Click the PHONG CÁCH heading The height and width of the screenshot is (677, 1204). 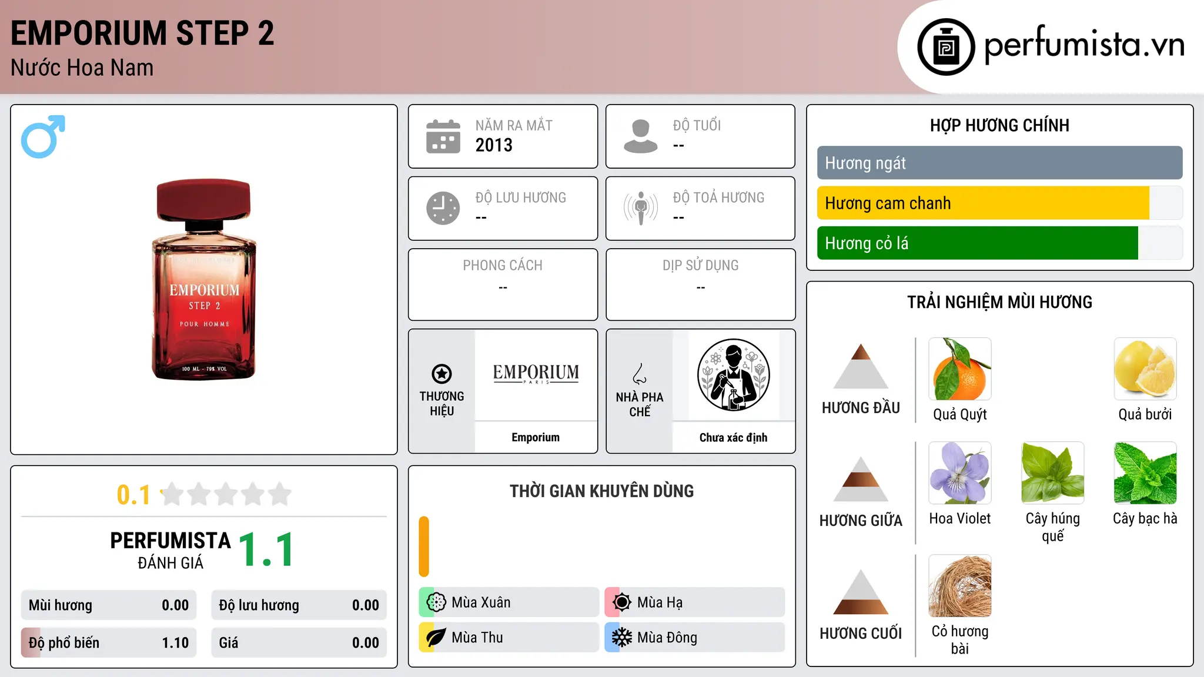click(503, 266)
